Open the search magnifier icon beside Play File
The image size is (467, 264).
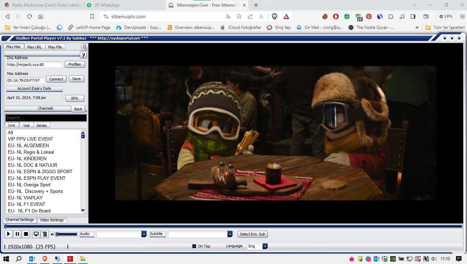pos(84,47)
